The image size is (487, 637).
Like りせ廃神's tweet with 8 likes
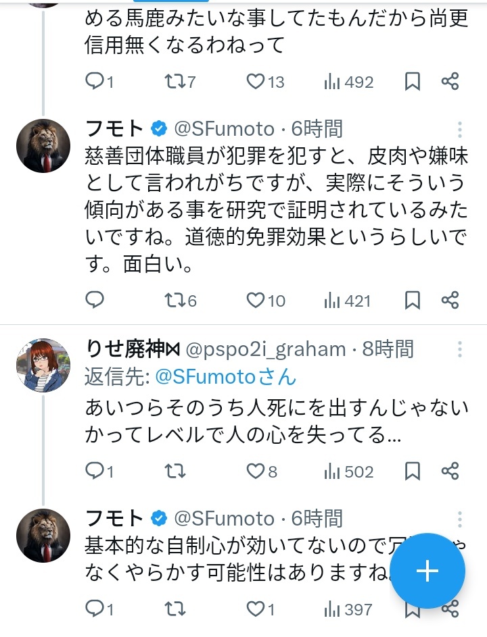256,471
